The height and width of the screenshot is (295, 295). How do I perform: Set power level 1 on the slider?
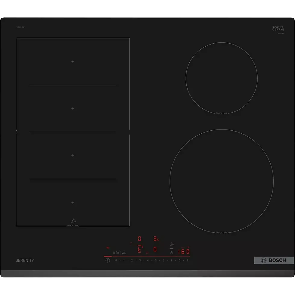pyautogui.click(x=124, y=260)
